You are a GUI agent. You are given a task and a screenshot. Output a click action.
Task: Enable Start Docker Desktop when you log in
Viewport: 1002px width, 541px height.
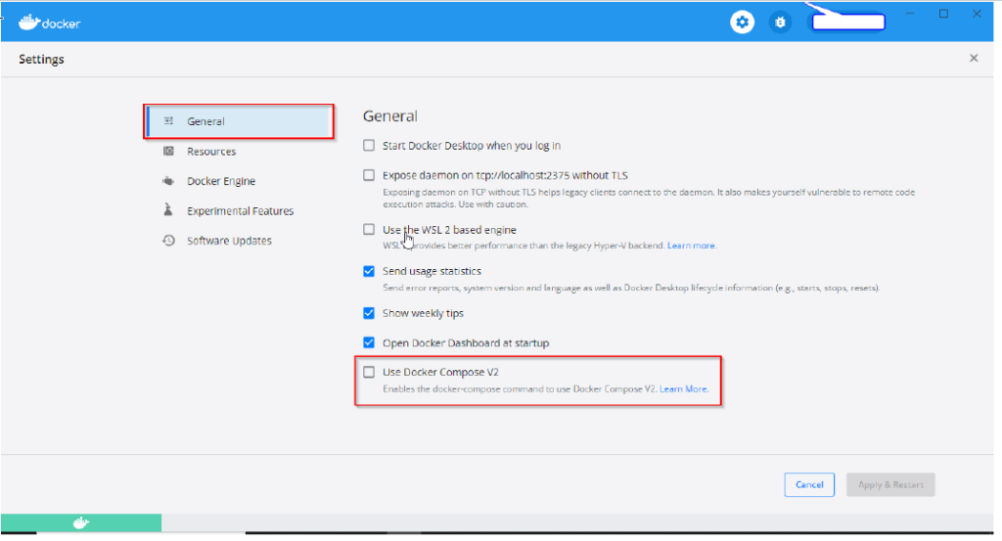point(369,146)
